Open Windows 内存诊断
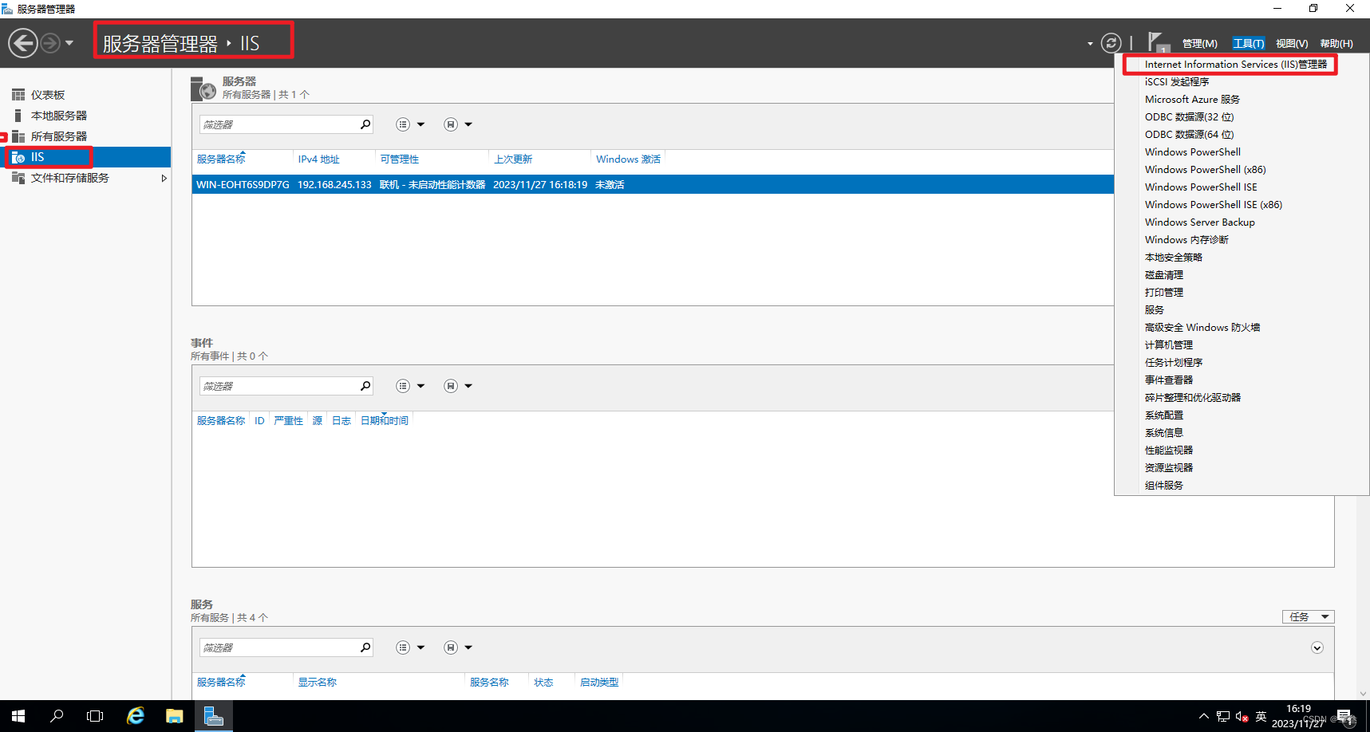The width and height of the screenshot is (1370, 732). 1186,240
